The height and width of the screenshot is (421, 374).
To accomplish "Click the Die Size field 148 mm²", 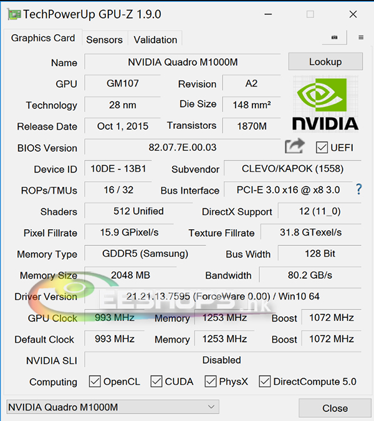I will (x=251, y=105).
